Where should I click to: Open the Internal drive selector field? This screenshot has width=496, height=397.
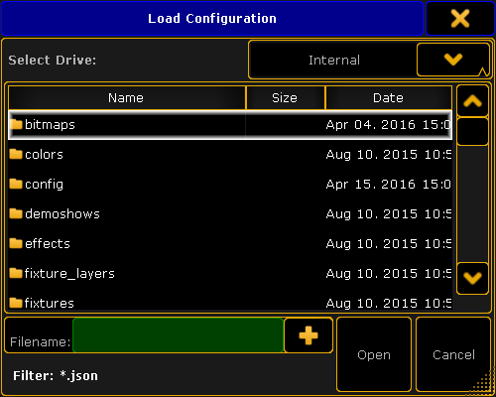[333, 60]
